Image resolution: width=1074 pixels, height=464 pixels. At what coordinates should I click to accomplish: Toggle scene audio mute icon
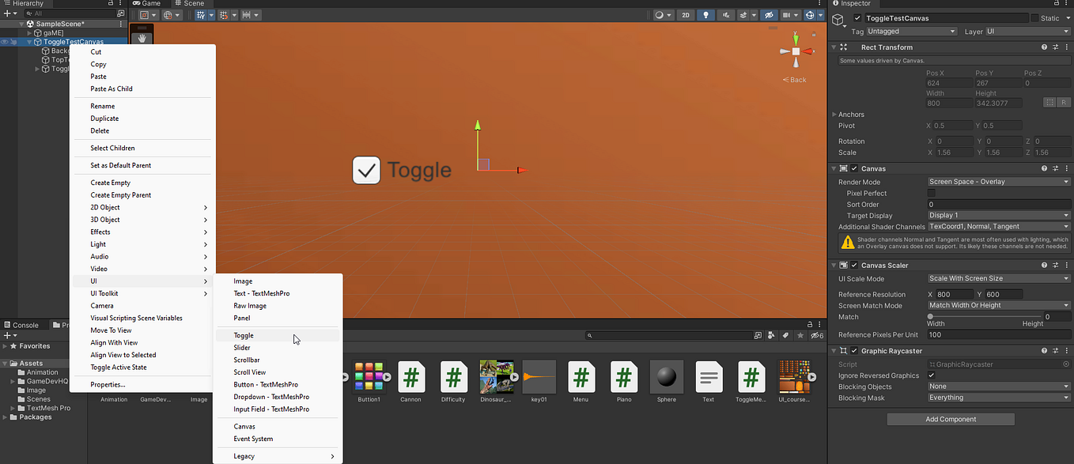726,14
